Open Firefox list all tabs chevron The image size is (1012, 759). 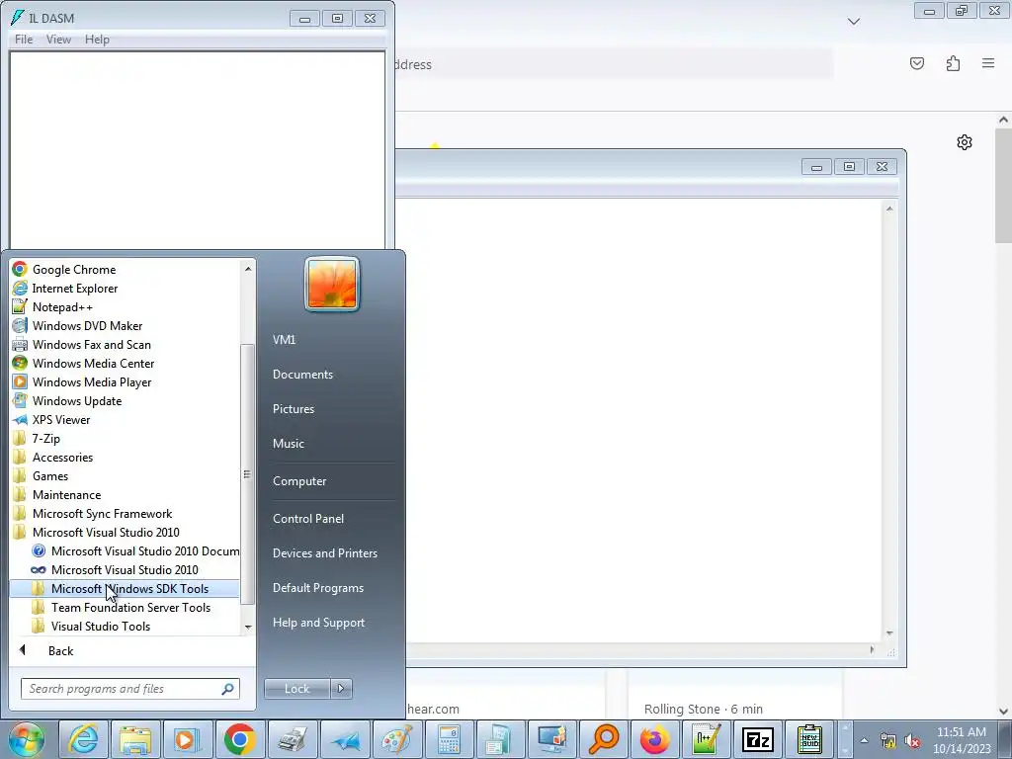click(x=854, y=22)
